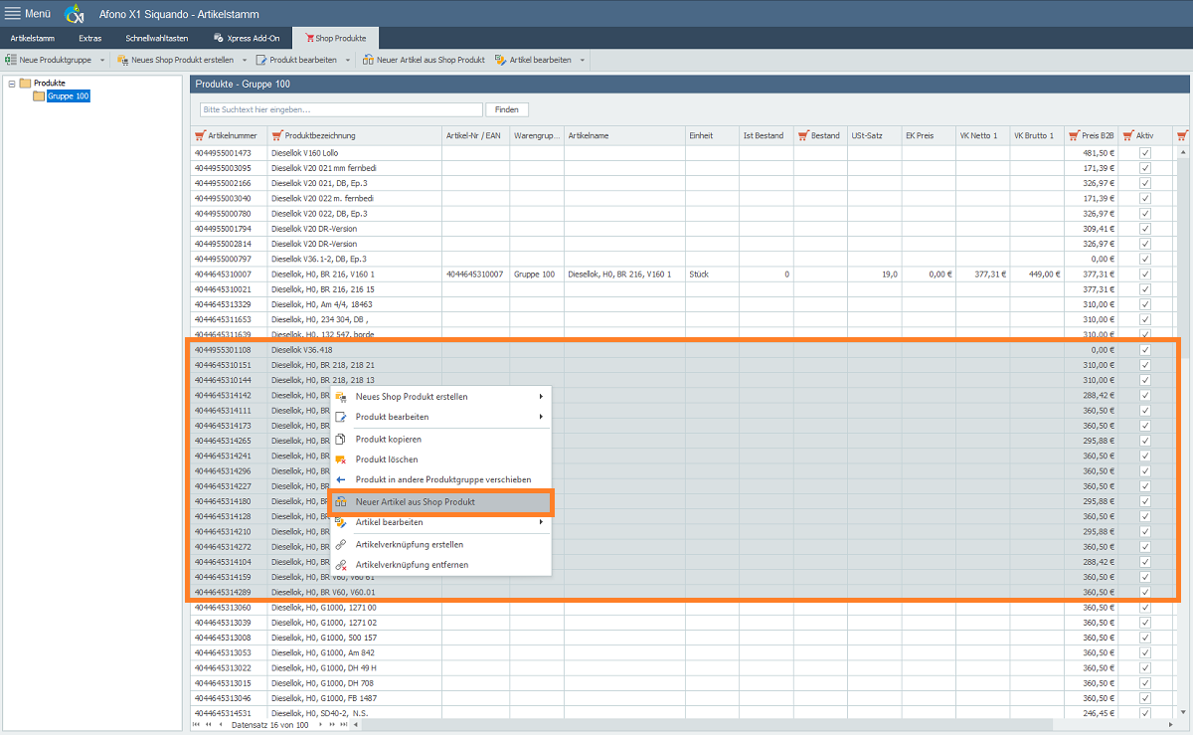Switch to the Schnellwahltasten tab
The width and height of the screenshot is (1193, 735).
pos(157,38)
